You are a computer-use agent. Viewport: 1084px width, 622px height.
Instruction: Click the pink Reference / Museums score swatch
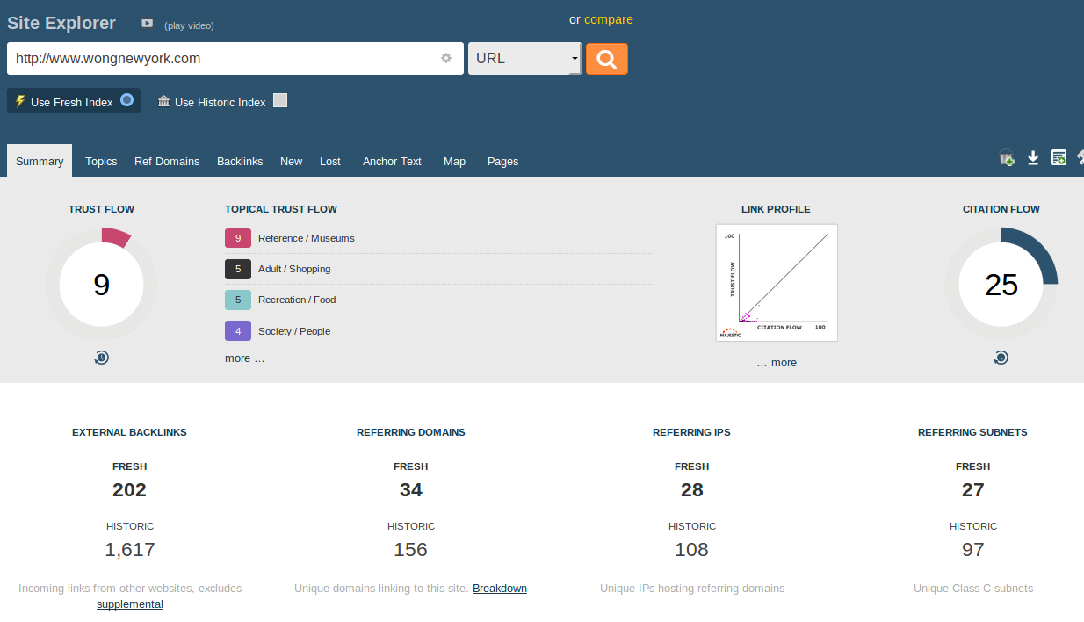238,238
